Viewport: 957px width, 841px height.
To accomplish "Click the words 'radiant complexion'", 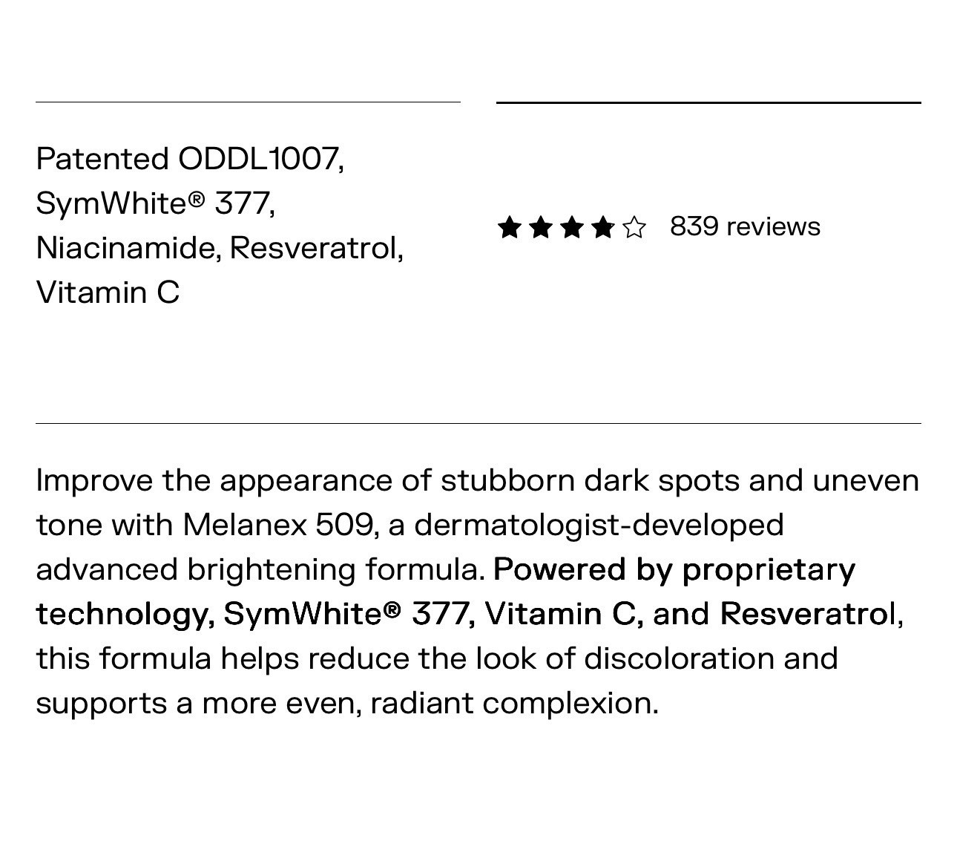I will 513,703.
